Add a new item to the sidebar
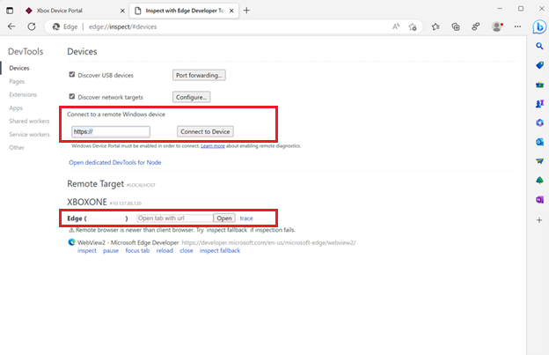Viewport: 549px width, 355px height. point(539,220)
